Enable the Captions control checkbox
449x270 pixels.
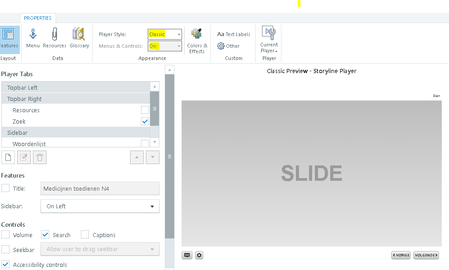(x=85, y=234)
